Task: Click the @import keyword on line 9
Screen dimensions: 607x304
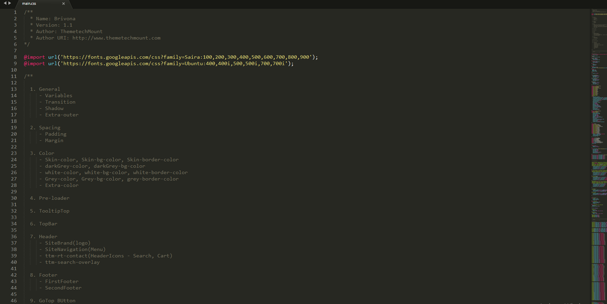Action: click(x=34, y=64)
